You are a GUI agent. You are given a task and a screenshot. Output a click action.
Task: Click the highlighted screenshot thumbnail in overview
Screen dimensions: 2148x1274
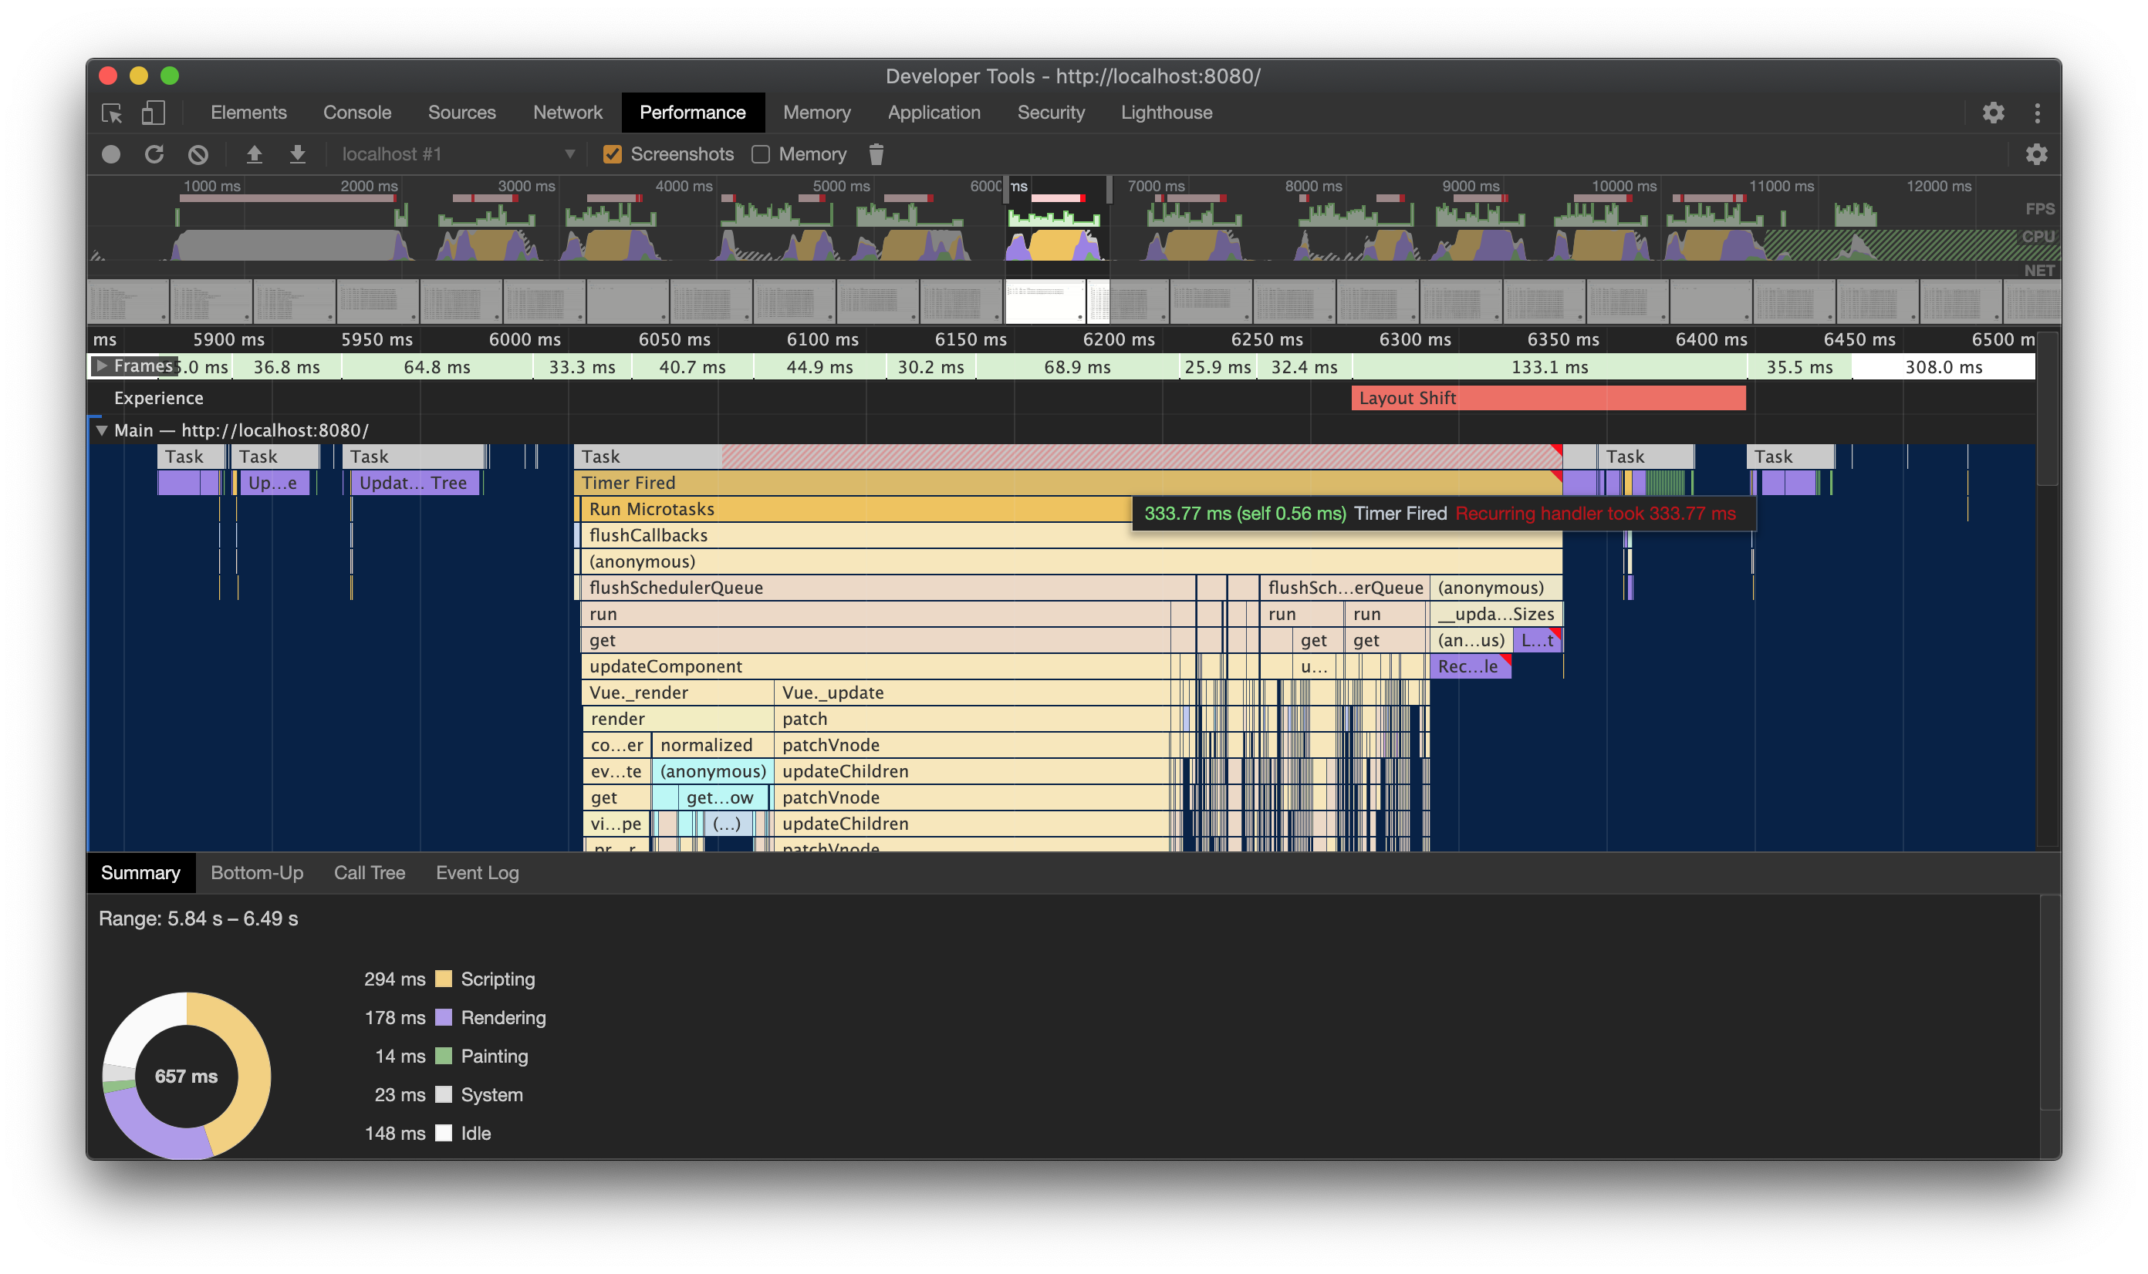[1045, 302]
